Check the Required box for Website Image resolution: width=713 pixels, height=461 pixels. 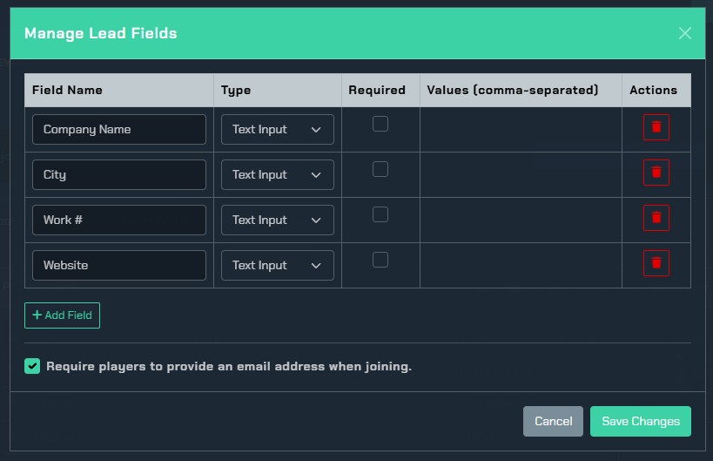(380, 260)
